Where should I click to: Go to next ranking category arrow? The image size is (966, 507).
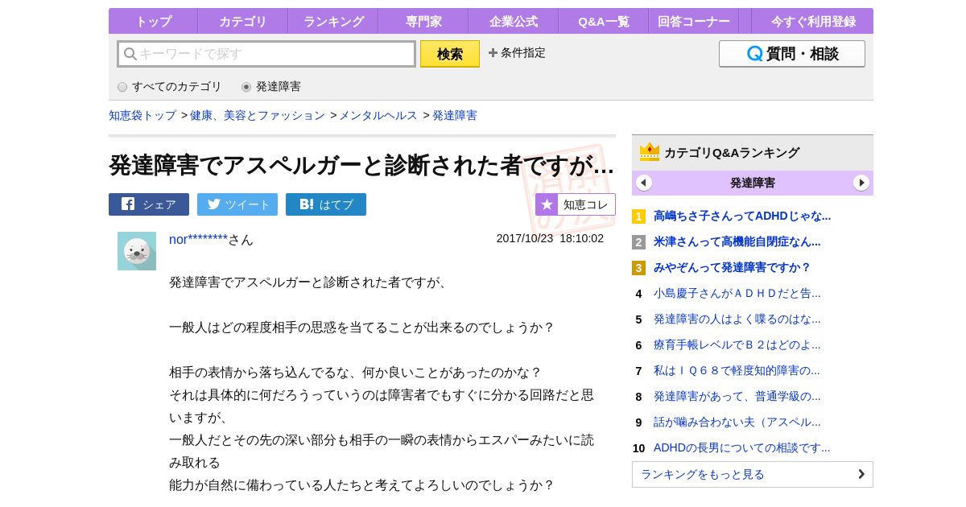861,183
